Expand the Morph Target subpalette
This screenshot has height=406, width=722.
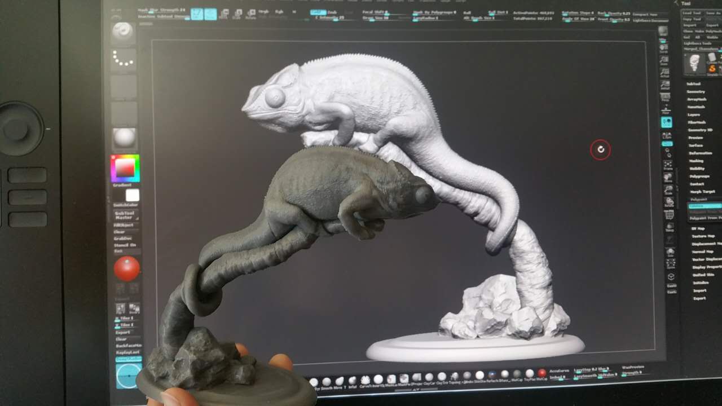702,192
